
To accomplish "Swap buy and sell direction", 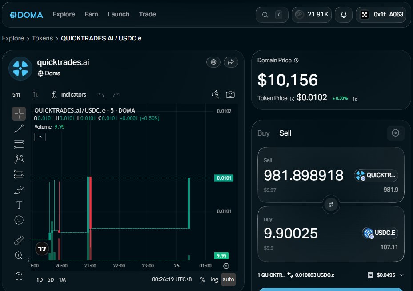I will 331,205.
